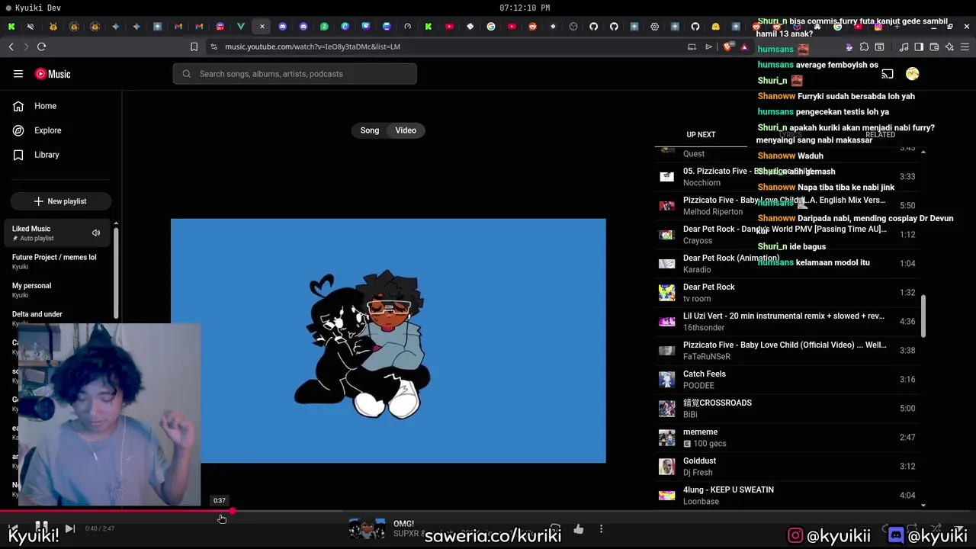Click the video player artwork
The width and height of the screenshot is (976, 549).
[x=388, y=341]
